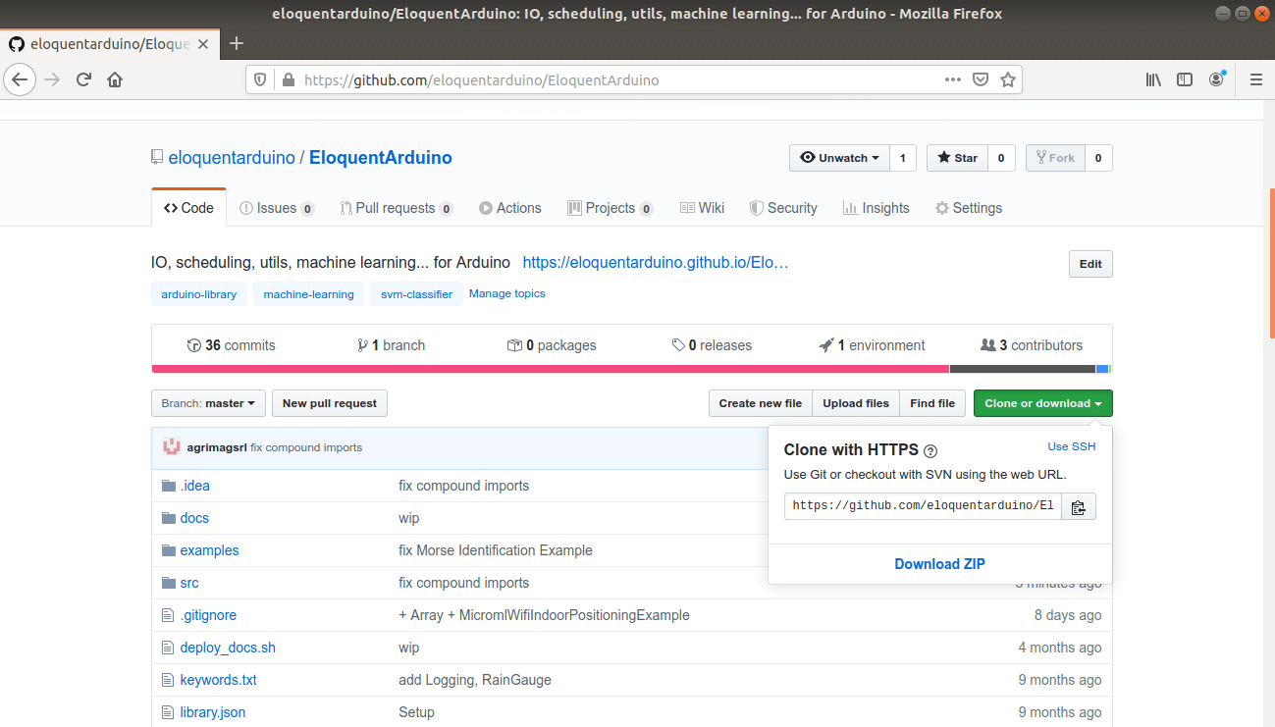Click the clone URL text field

click(923, 506)
